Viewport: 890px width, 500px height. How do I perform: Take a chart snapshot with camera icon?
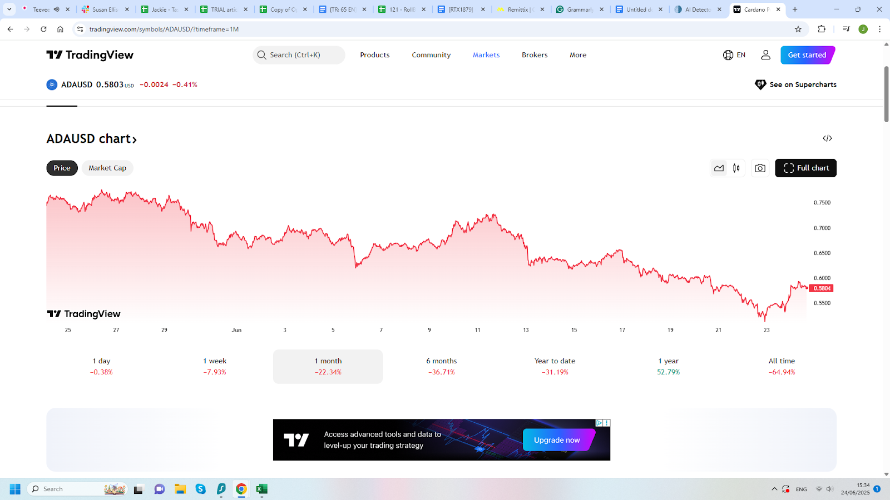[x=760, y=168]
